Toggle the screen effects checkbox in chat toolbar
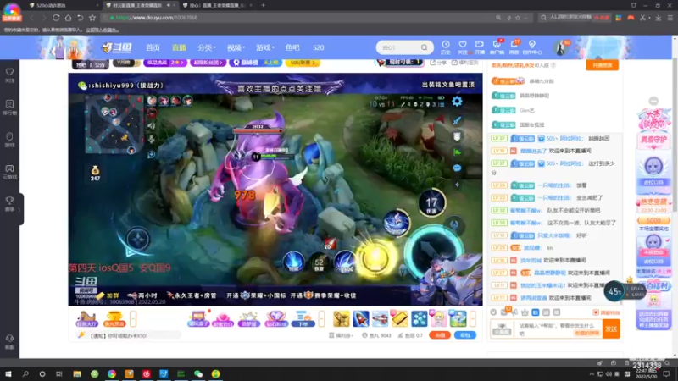 606,312
